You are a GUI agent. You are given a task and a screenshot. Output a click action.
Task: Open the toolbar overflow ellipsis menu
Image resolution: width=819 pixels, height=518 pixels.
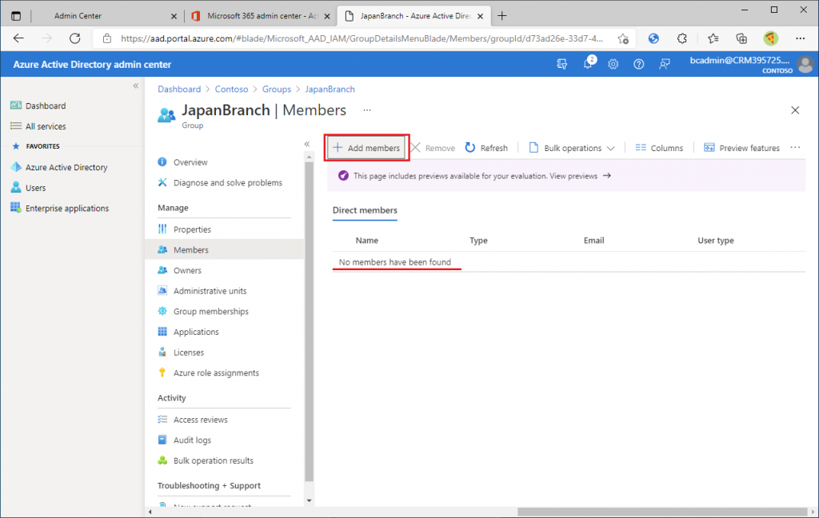(x=795, y=148)
